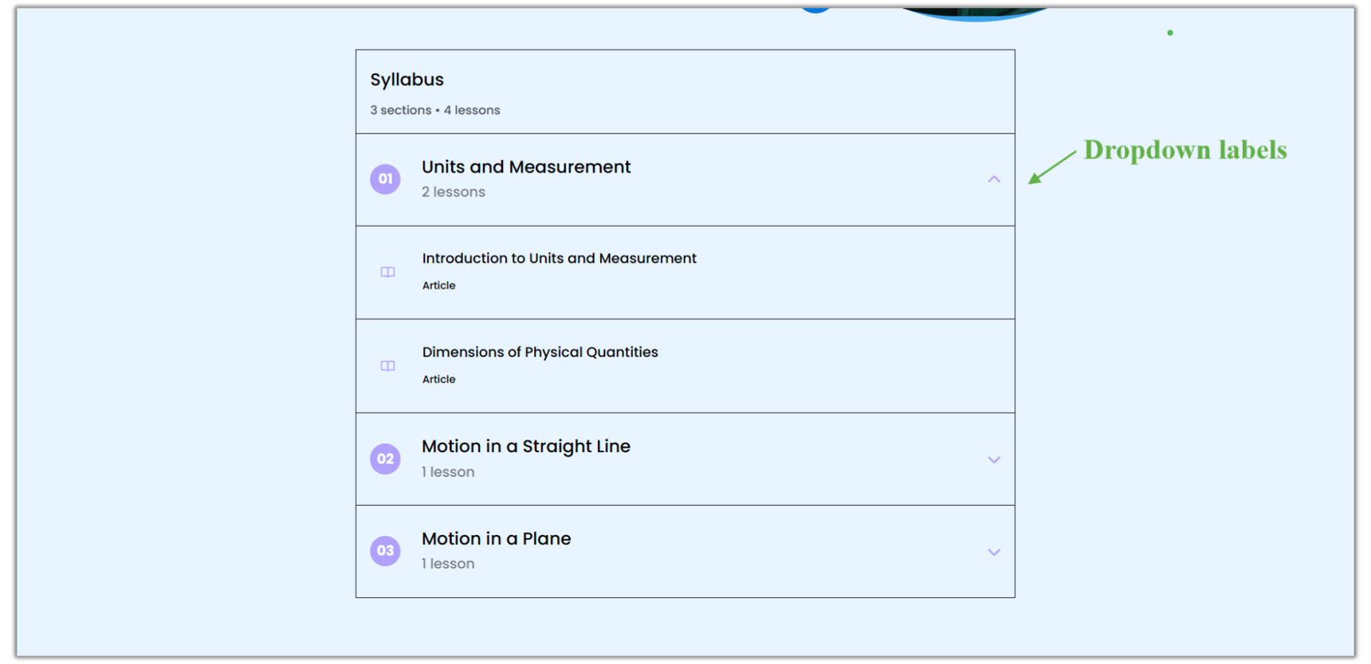This screenshot has width=1371, height=664.
Task: Click the article icon beside Dimensions of Physical Quantities
Action: tap(387, 365)
